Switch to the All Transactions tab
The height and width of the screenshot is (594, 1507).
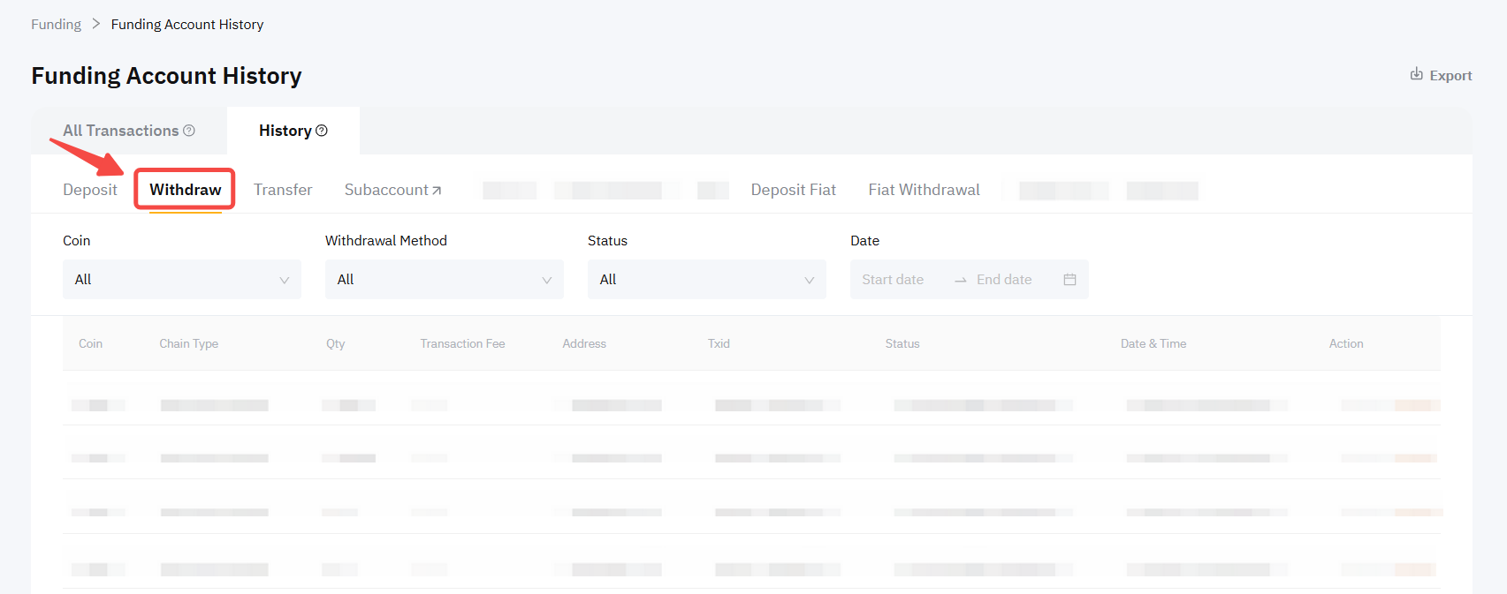pos(120,131)
